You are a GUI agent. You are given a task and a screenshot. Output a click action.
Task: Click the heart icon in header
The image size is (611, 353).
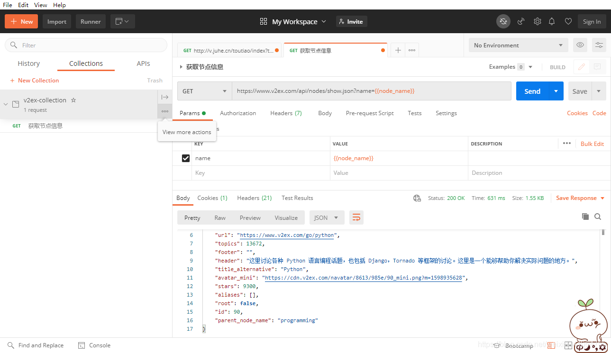pos(568,21)
